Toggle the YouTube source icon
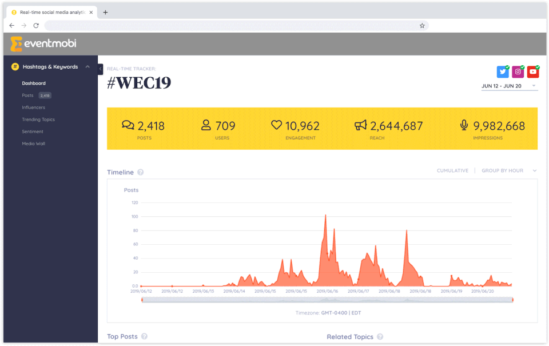This screenshot has width=549, height=346. tap(533, 72)
